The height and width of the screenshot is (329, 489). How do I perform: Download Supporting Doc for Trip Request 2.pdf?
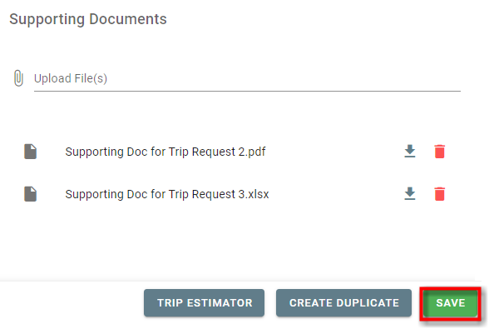[x=410, y=152]
